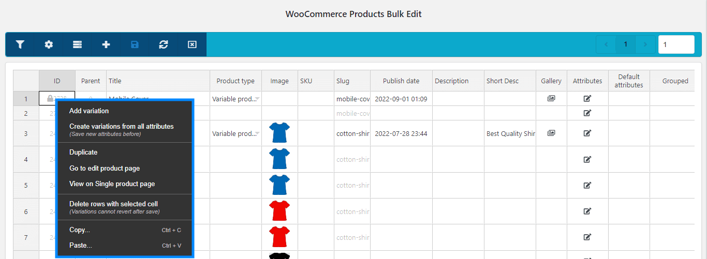Save changes with floppy disk icon
Screen dimensions: 707x259
[135, 44]
